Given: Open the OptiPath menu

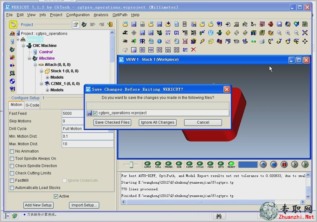Looking at the screenshot, I should [120, 15].
